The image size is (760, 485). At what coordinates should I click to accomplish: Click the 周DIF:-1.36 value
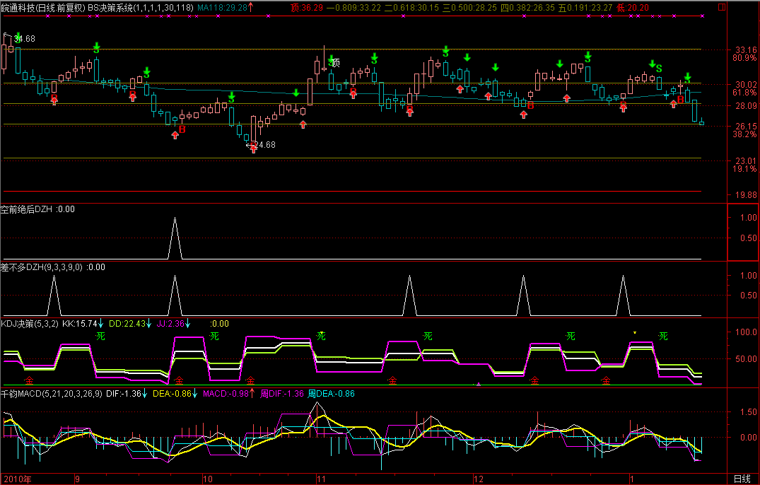point(282,393)
